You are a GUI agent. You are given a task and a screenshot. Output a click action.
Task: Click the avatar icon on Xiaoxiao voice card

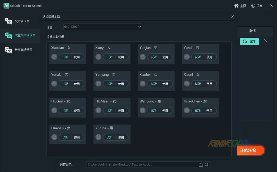click(x=54, y=57)
